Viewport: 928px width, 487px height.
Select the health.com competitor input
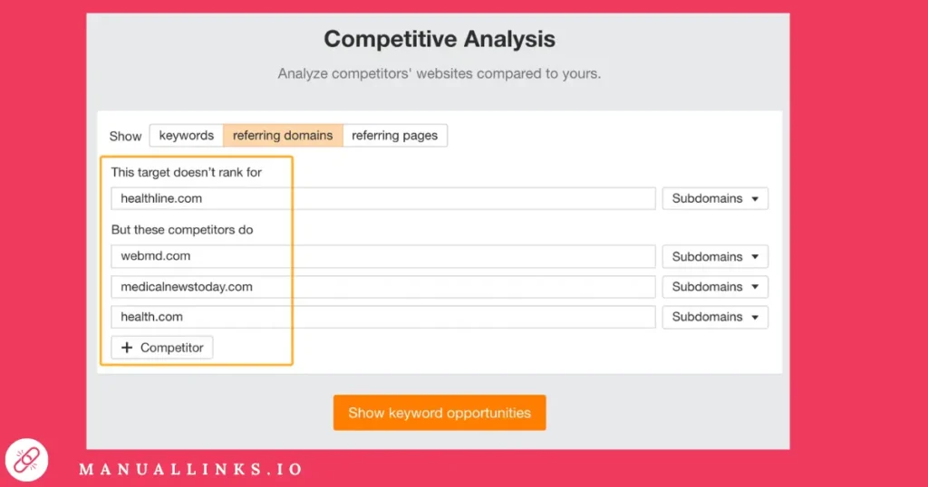pyautogui.click(x=383, y=317)
